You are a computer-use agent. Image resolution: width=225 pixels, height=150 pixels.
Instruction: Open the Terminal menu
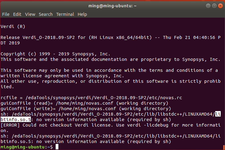(x=65, y=14)
